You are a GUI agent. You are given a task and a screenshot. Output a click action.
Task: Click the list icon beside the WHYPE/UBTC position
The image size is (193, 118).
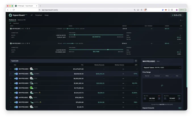point(29,29)
